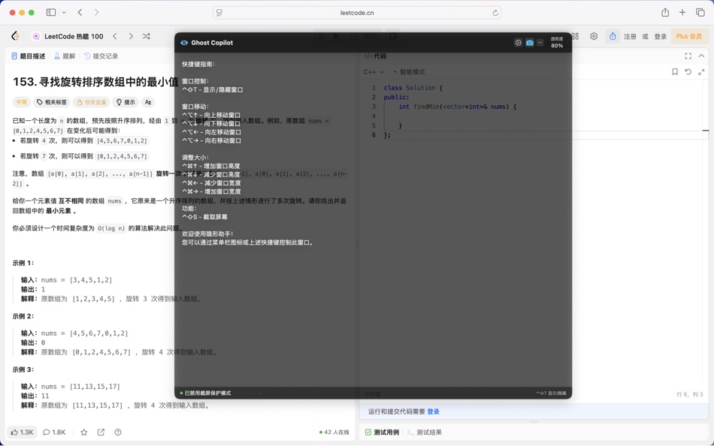This screenshot has height=446, width=714.
Task: Share the problem via share icon
Action: click(101, 432)
